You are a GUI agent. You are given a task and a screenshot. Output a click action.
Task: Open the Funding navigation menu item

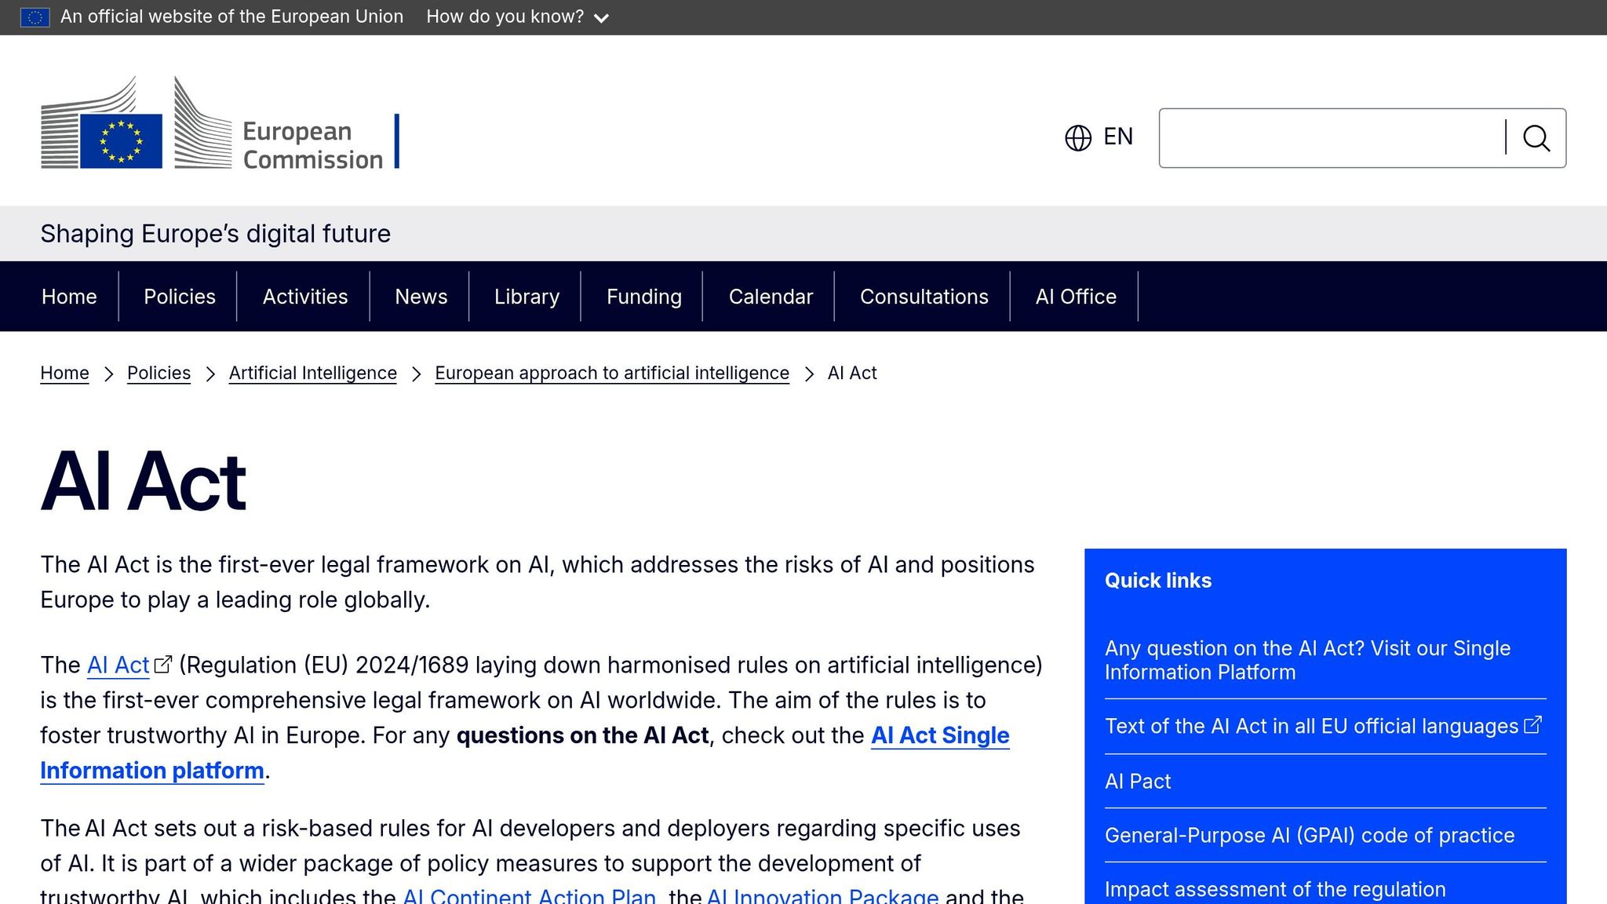pos(644,297)
